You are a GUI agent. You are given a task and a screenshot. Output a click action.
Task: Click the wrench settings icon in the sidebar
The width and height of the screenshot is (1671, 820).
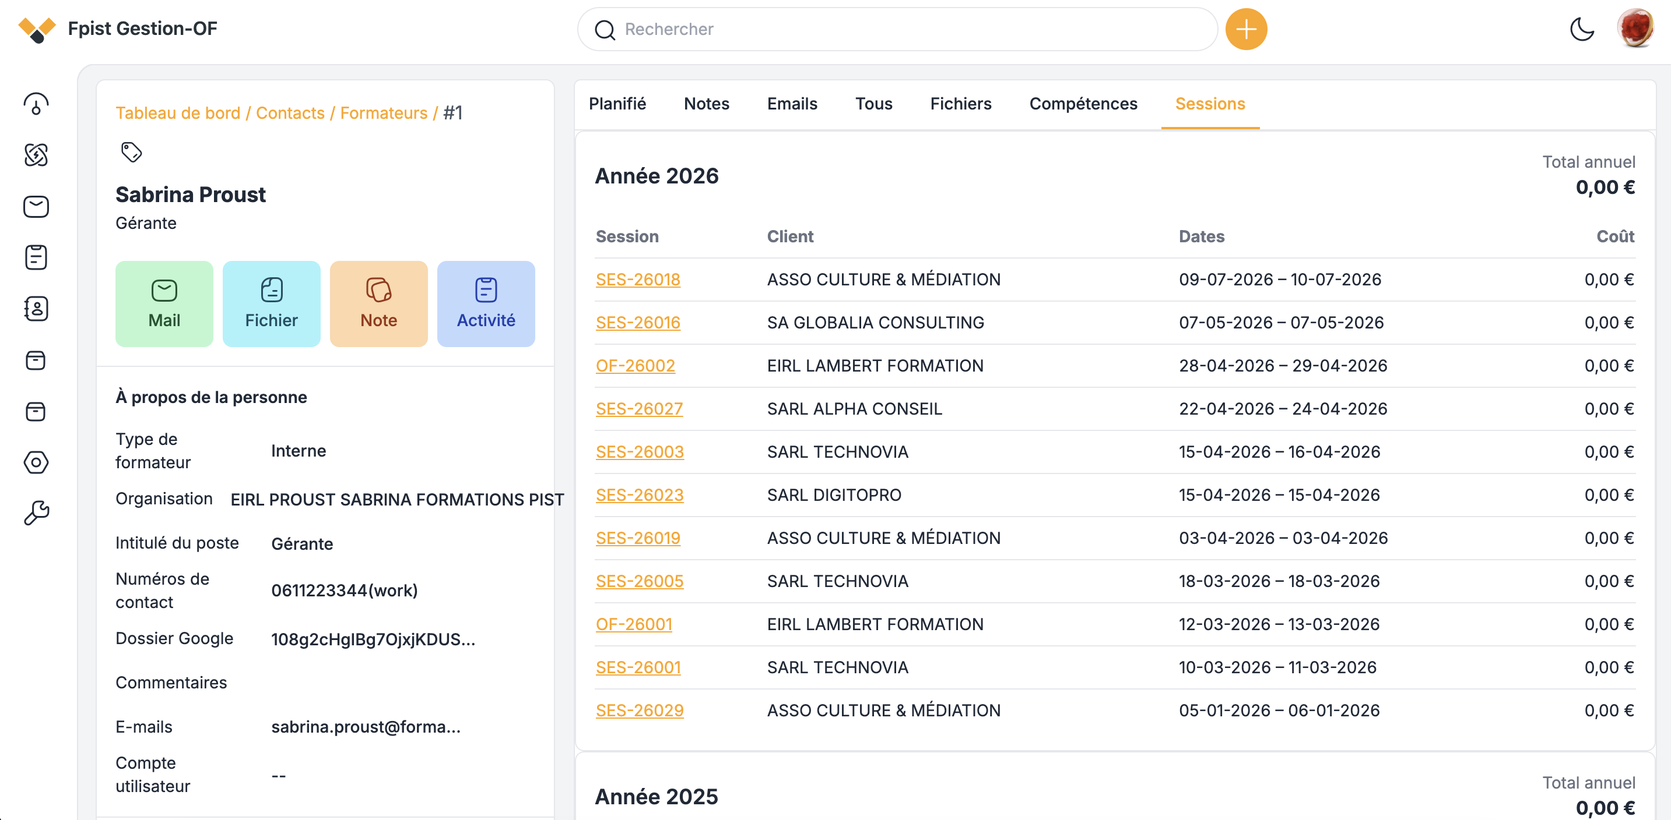(x=36, y=513)
